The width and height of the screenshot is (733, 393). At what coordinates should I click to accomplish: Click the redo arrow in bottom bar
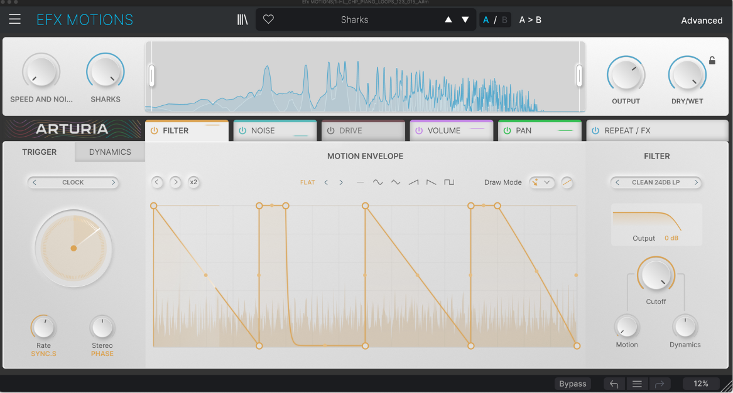click(660, 384)
